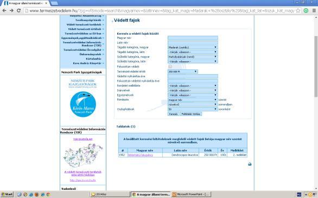Expand the Szűkebb kategória, latin dropdown

(x=193, y=62)
